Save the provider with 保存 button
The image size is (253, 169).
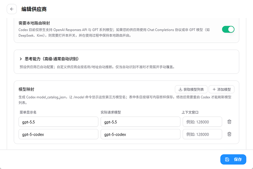[x=233, y=159]
